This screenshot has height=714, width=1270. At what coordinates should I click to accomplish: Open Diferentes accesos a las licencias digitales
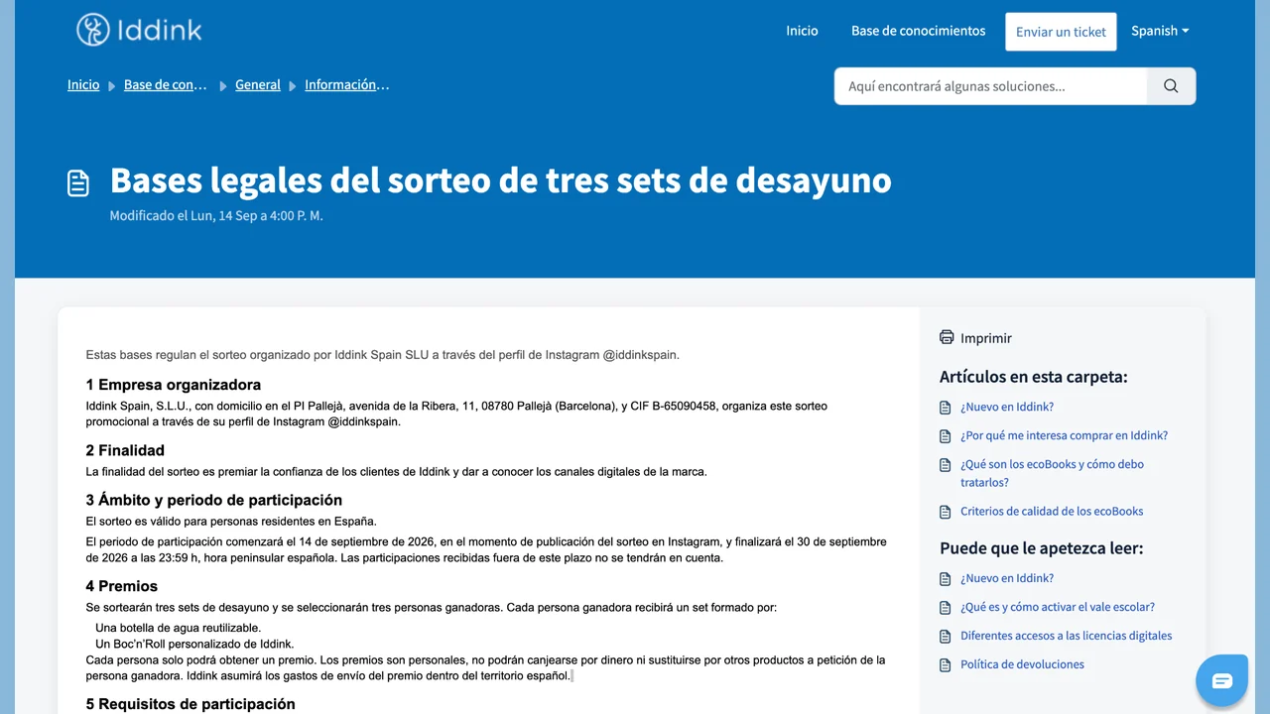pos(1066,636)
